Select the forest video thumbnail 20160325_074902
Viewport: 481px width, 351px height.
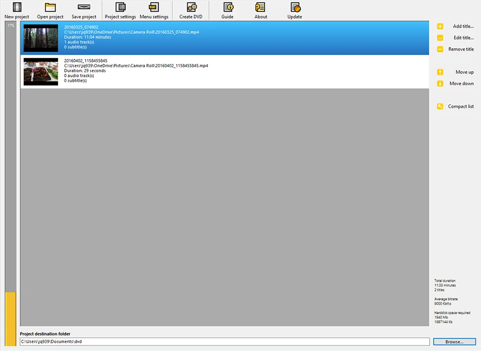(41, 38)
